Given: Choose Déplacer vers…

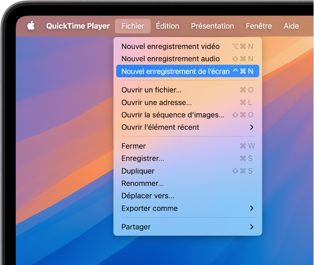Looking at the screenshot, I should pyautogui.click(x=188, y=196).
